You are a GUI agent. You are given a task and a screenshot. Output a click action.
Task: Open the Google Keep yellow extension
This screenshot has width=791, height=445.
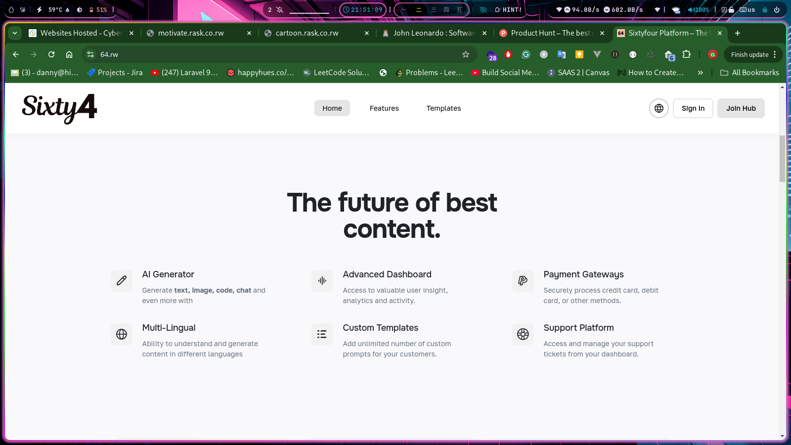pyautogui.click(x=579, y=54)
